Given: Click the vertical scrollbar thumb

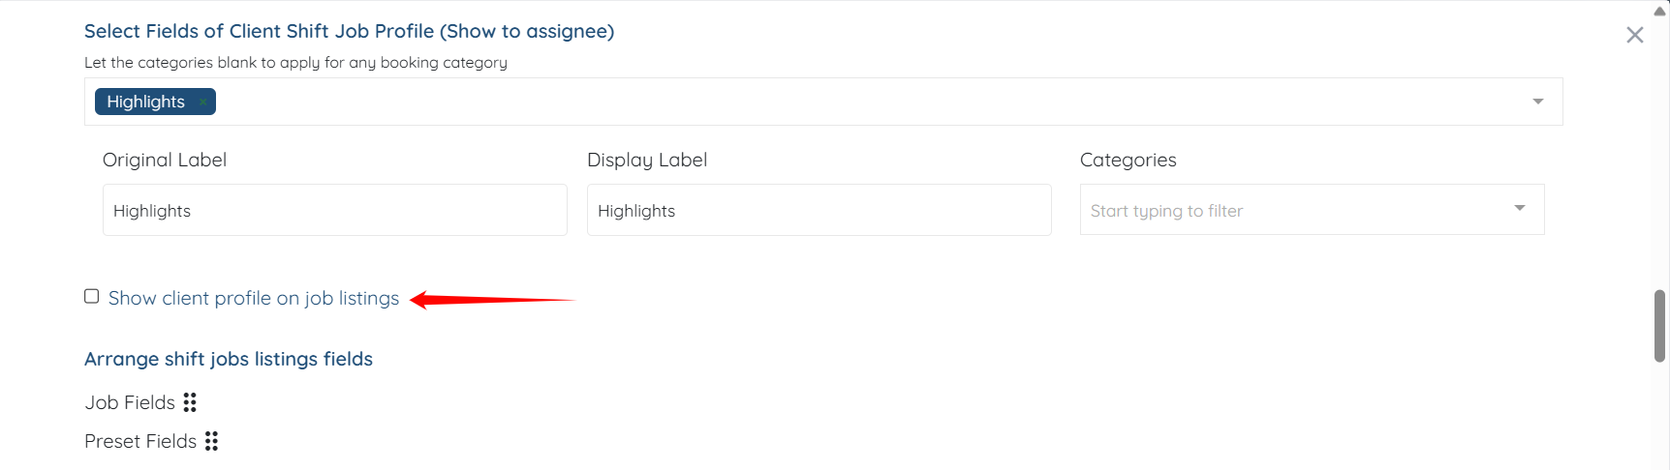Looking at the screenshot, I should 1659,325.
